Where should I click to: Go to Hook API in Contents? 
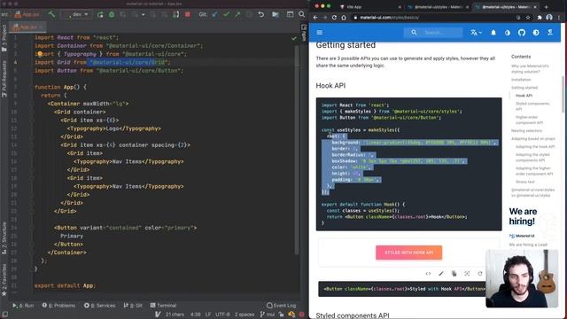coord(524,96)
